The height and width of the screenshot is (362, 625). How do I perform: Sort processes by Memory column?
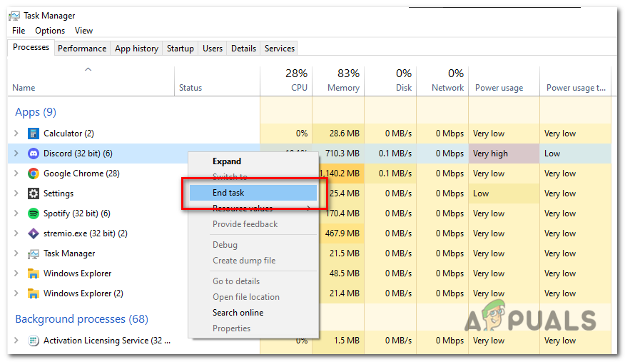point(338,80)
